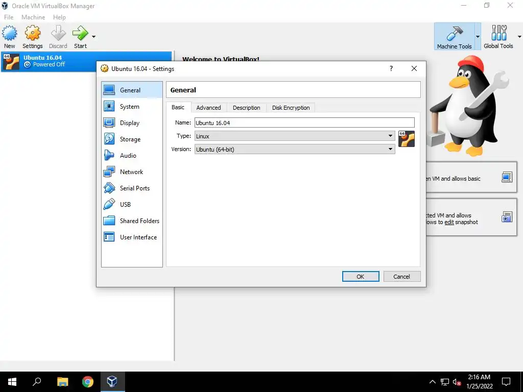This screenshot has height=392, width=523.
Task: Open the Shared Folders settings category
Action: click(x=132, y=221)
